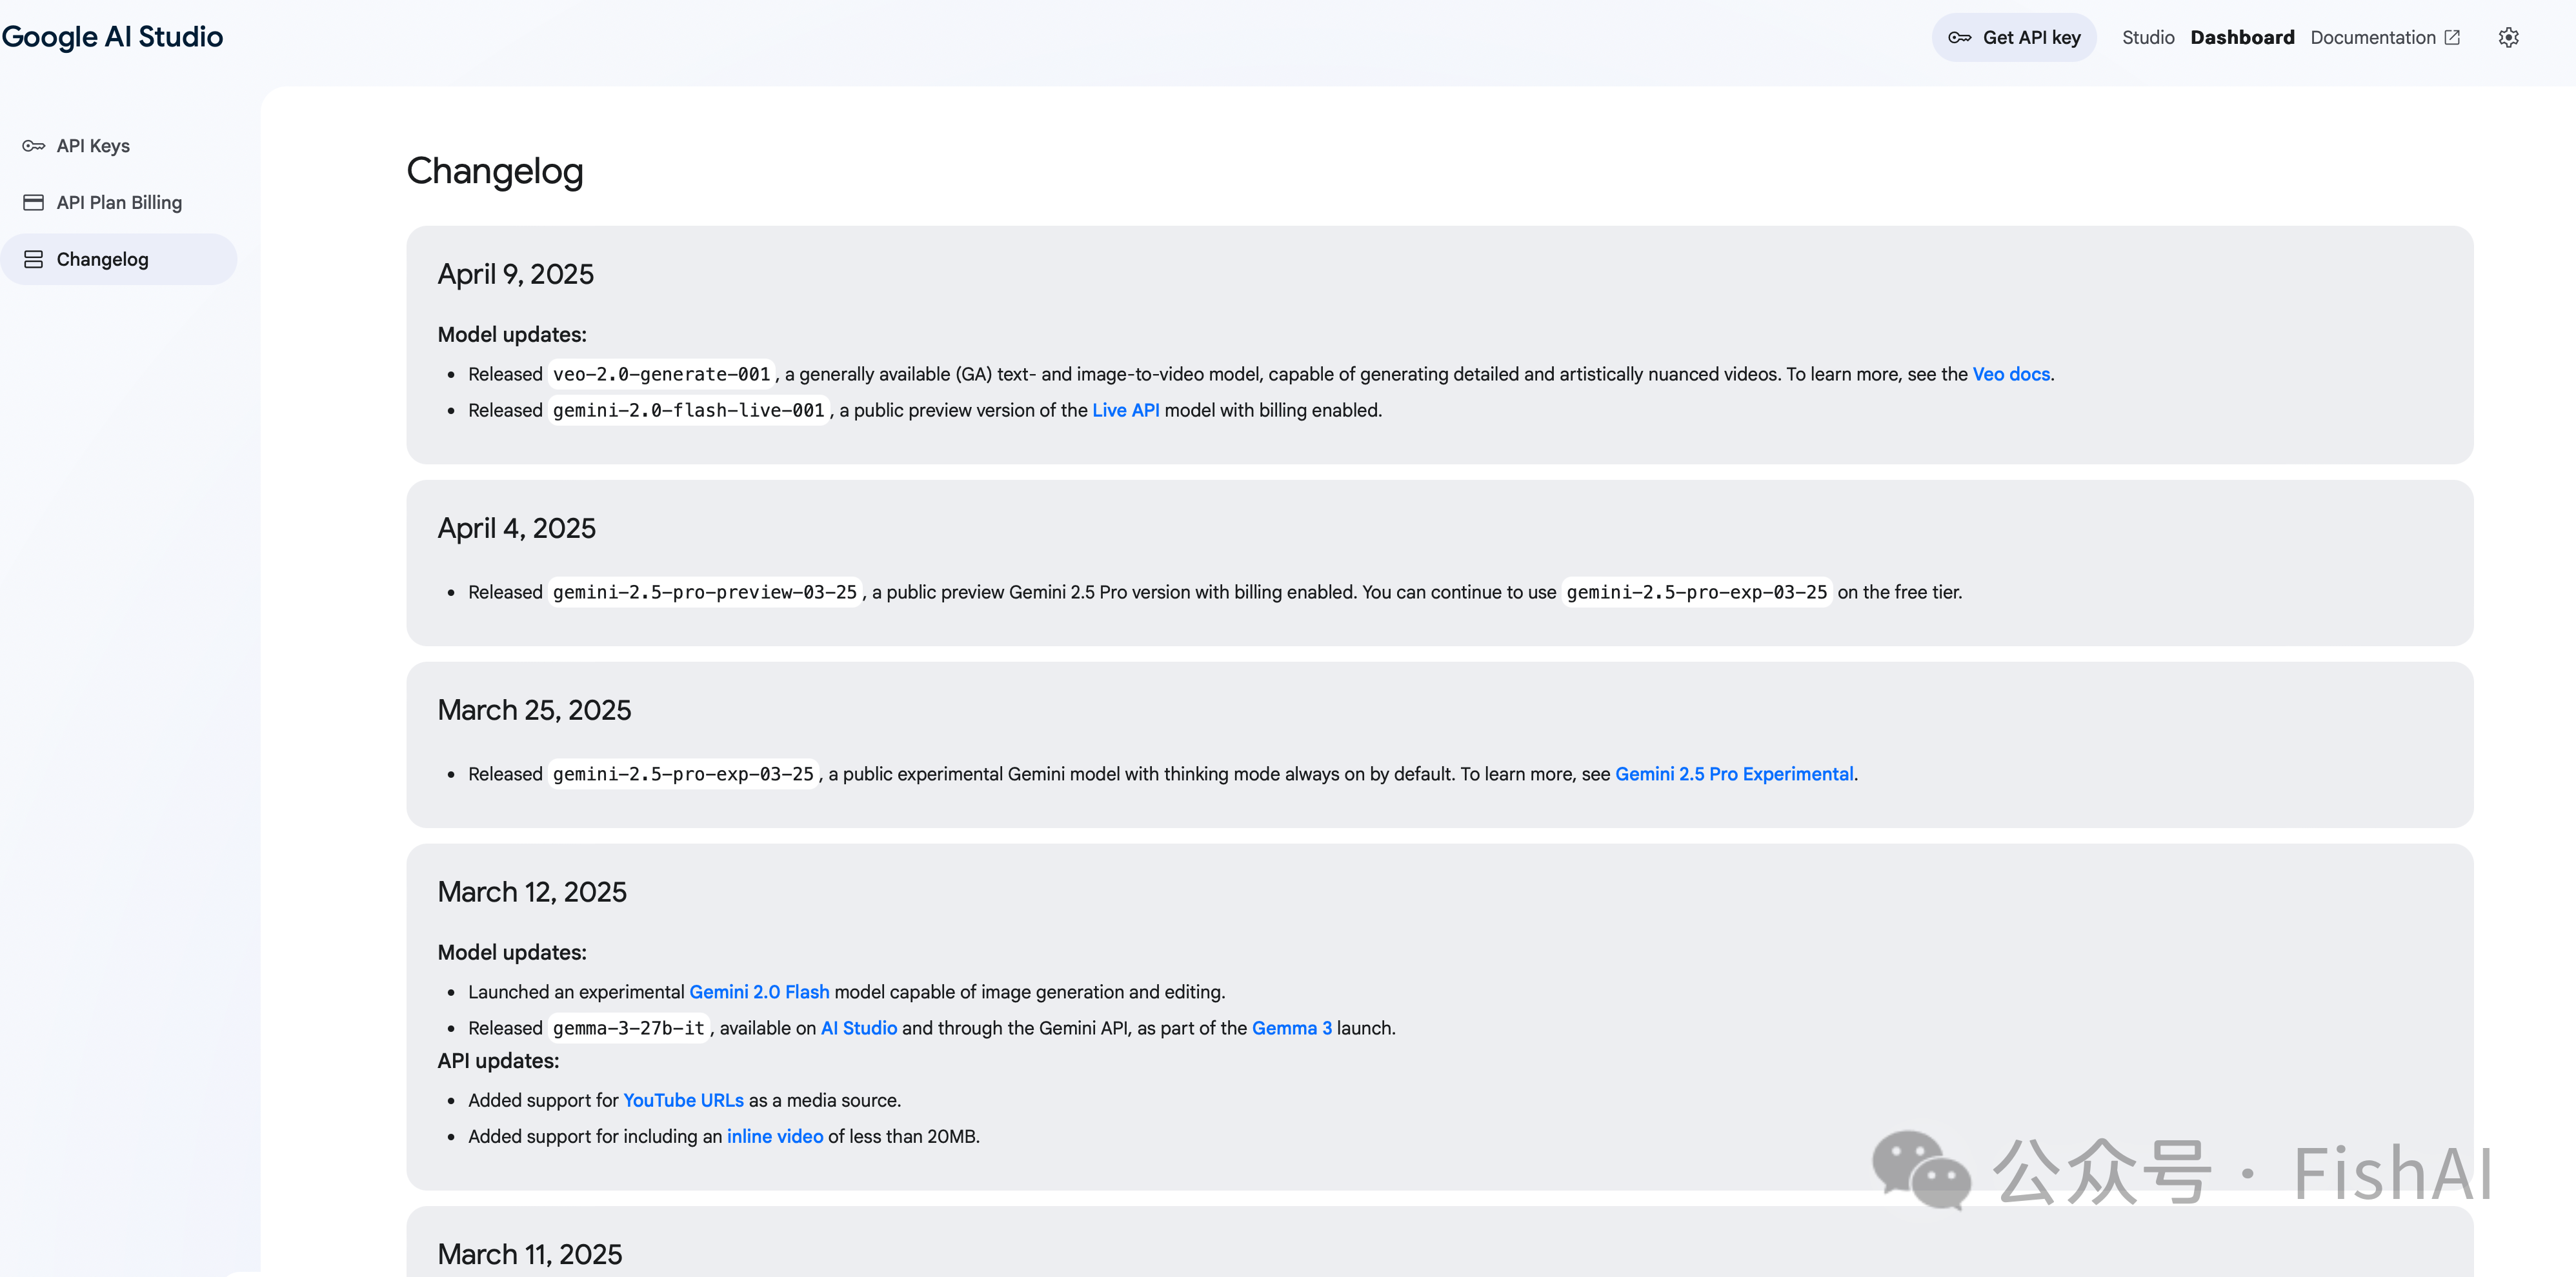The image size is (2576, 1277).
Task: Open settings via the gear icon
Action: 2508,38
